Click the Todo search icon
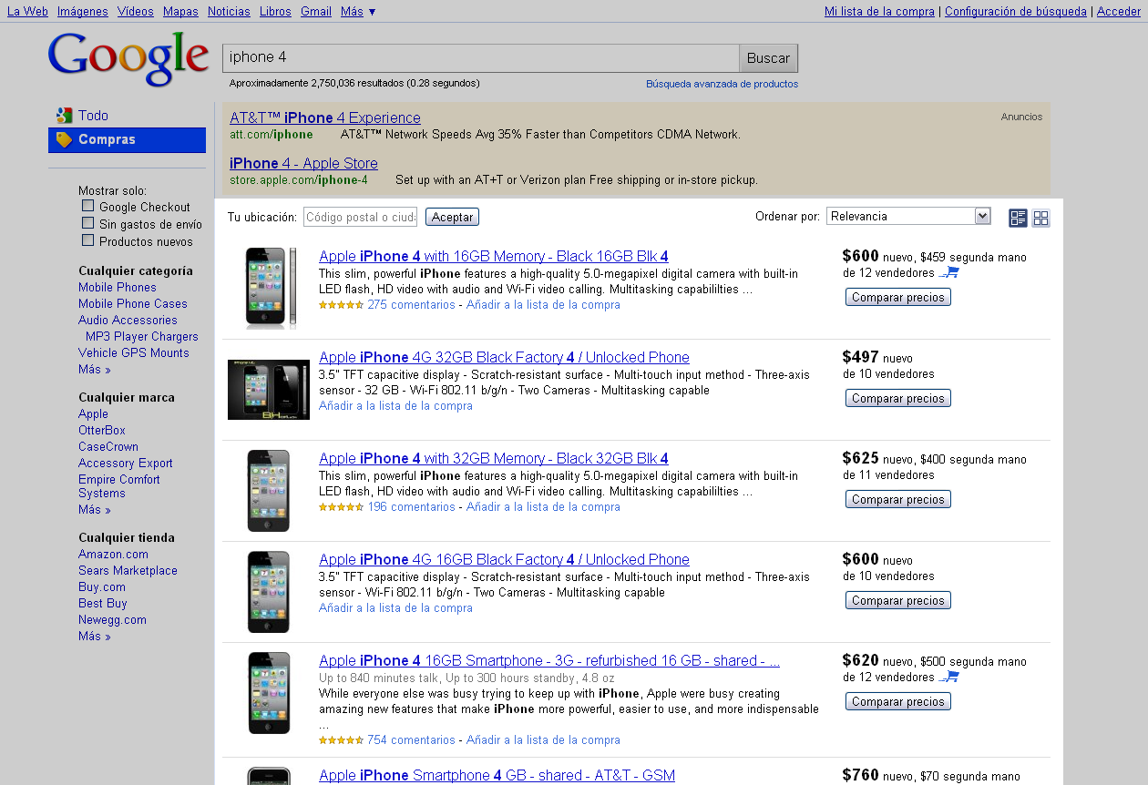The image size is (1148, 785). click(x=63, y=116)
